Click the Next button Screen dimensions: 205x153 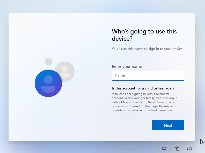click(x=168, y=125)
